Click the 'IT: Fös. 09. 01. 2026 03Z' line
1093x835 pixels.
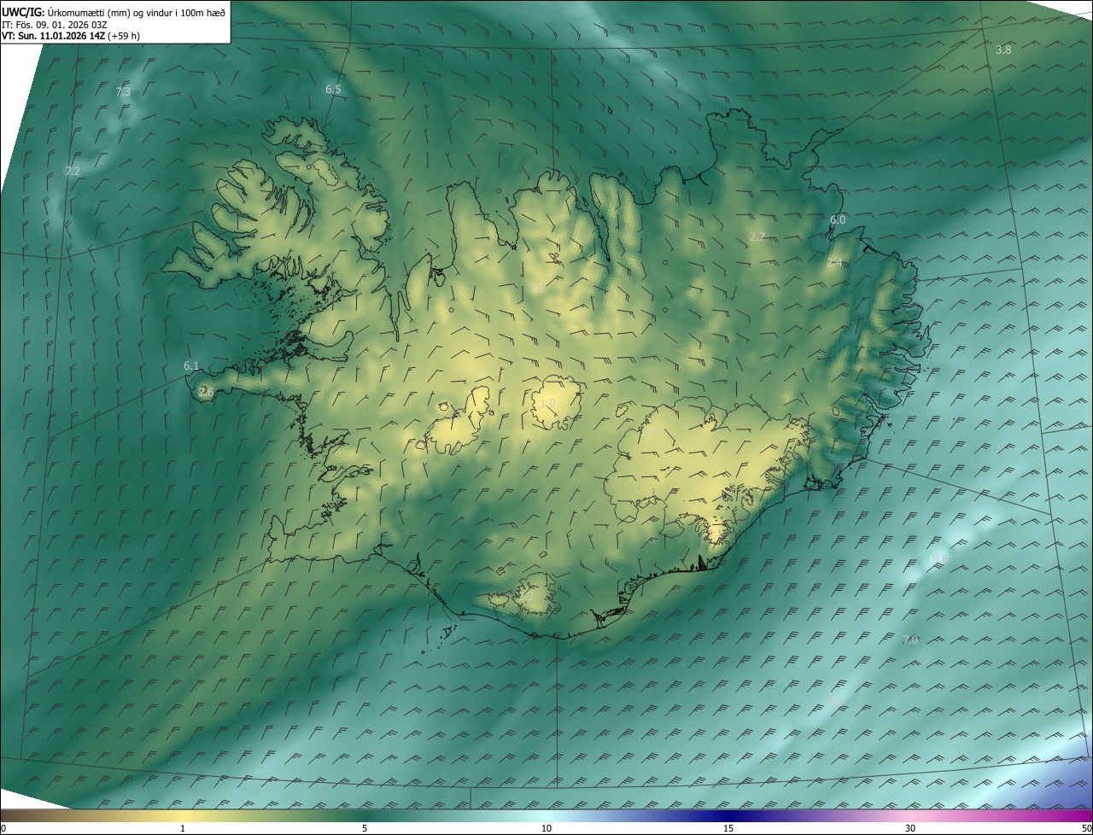coord(56,24)
